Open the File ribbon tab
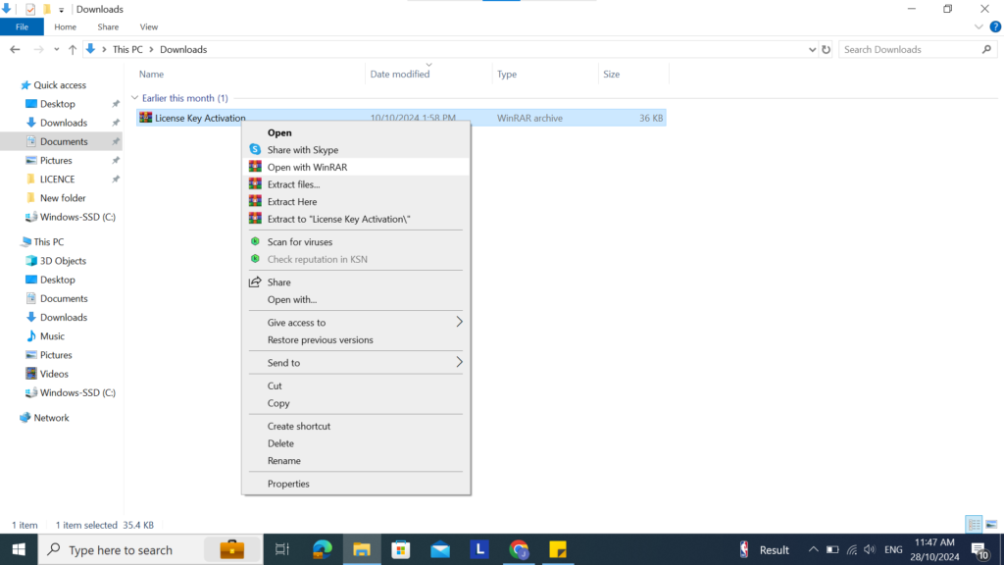This screenshot has height=565, width=1004. click(22, 26)
